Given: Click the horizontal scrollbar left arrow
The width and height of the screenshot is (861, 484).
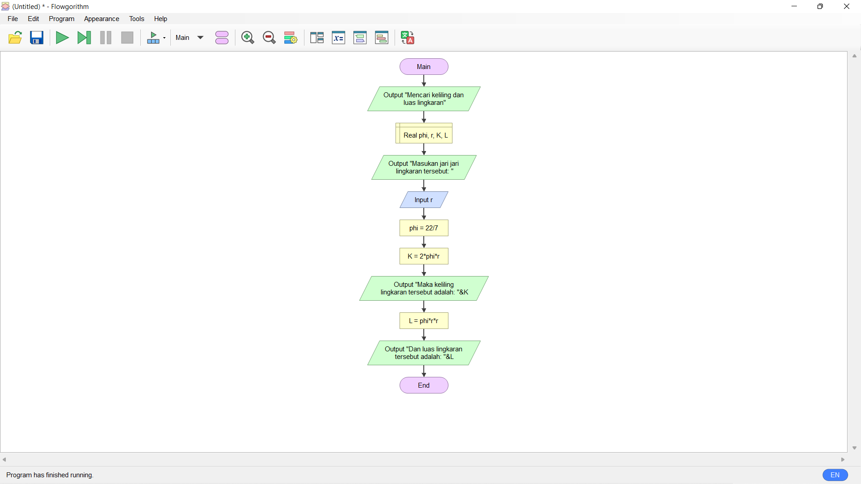Looking at the screenshot, I should [4, 460].
